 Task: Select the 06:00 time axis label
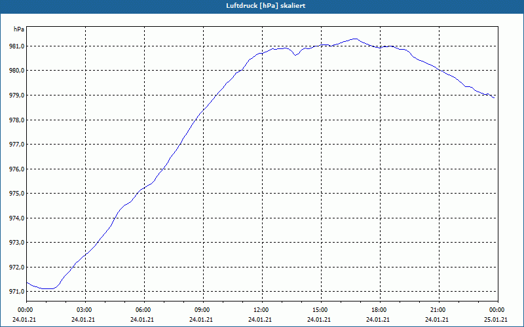tap(144, 310)
